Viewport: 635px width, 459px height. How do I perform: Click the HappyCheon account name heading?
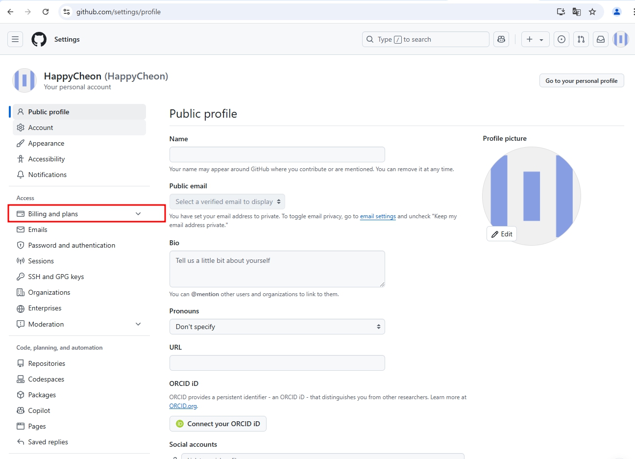pyautogui.click(x=106, y=76)
